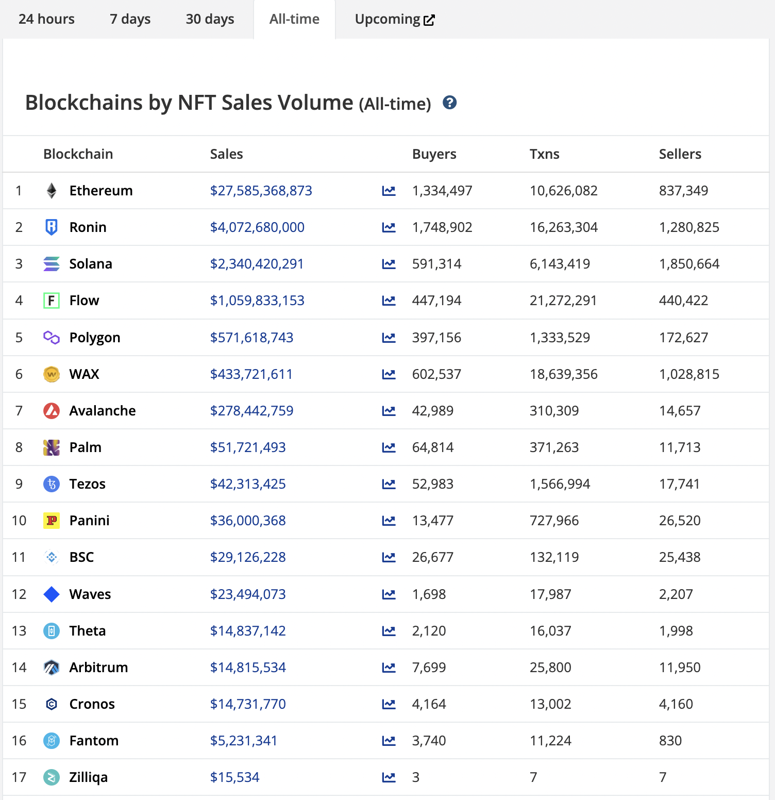Select the All-time tab
Viewport: 775px width, 800px height.
294,19
